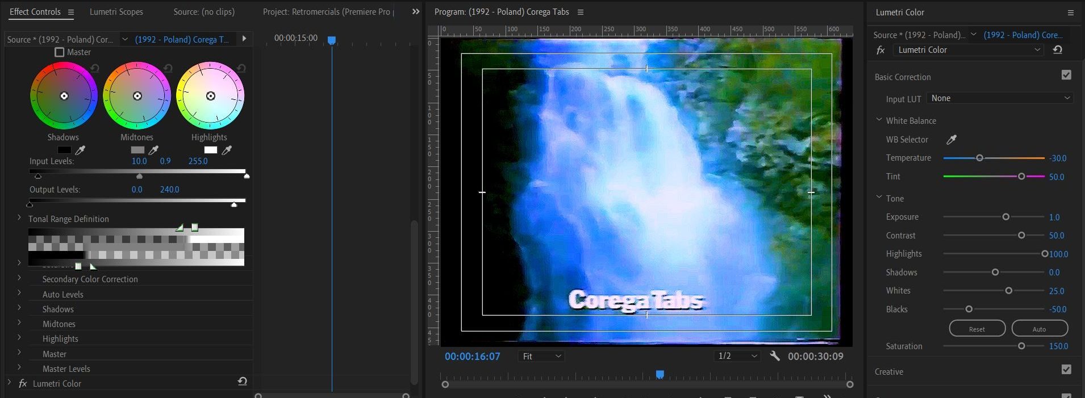Disable the Basic Correction checkbox
The image size is (1085, 398).
[1066, 75]
